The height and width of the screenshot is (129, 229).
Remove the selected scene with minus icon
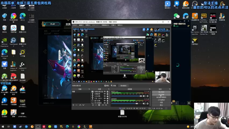(76, 105)
